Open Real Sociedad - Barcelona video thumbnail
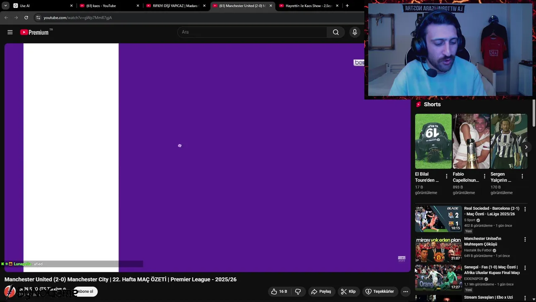536x302 pixels. pos(438,219)
